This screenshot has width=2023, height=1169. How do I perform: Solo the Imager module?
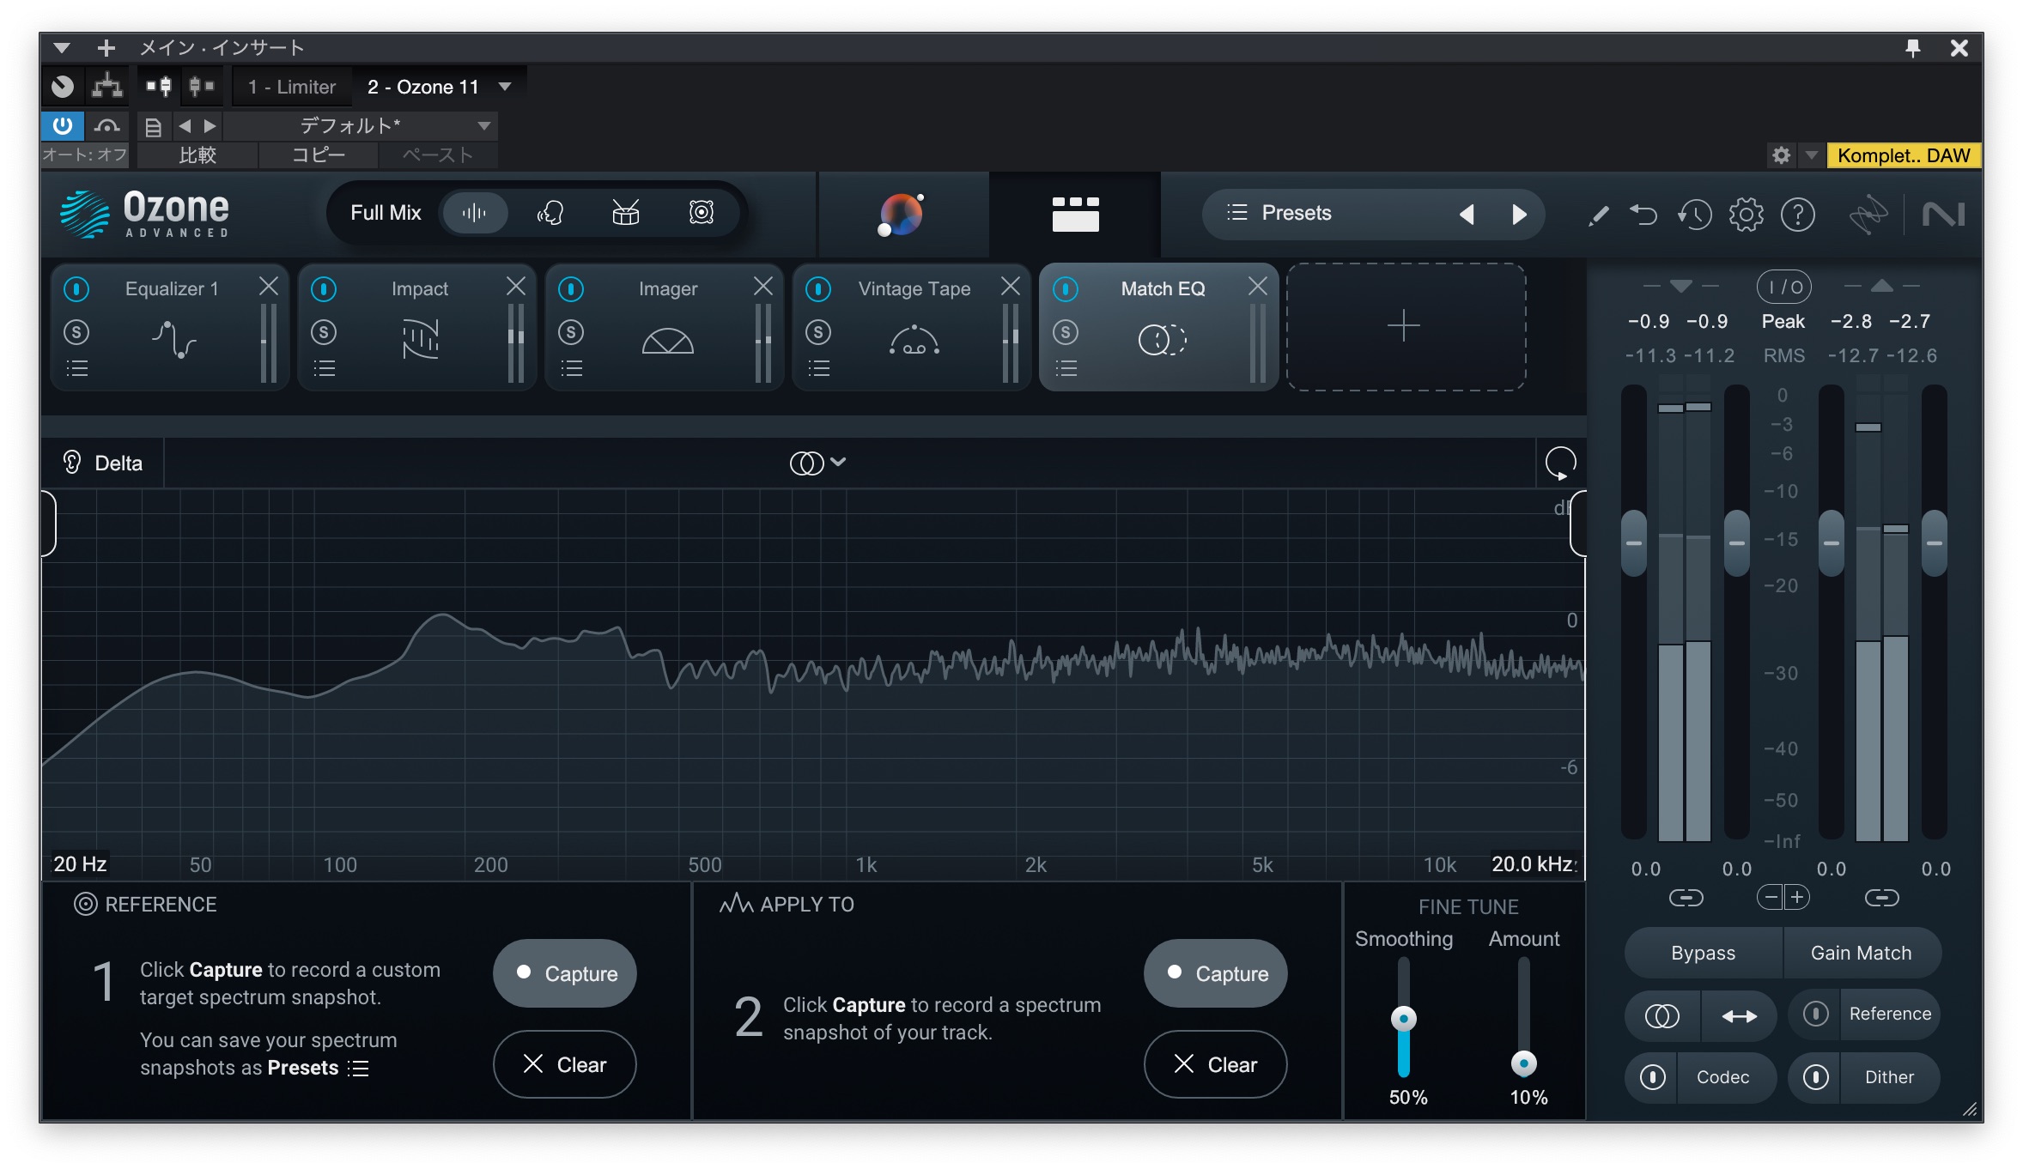pos(571,332)
